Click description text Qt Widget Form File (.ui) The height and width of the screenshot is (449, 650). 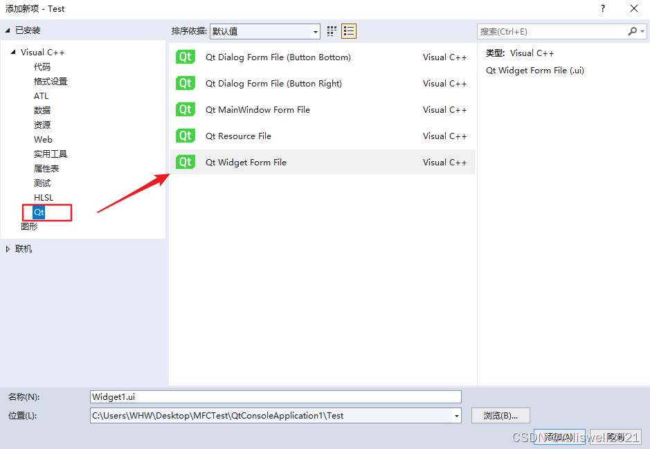click(x=535, y=71)
